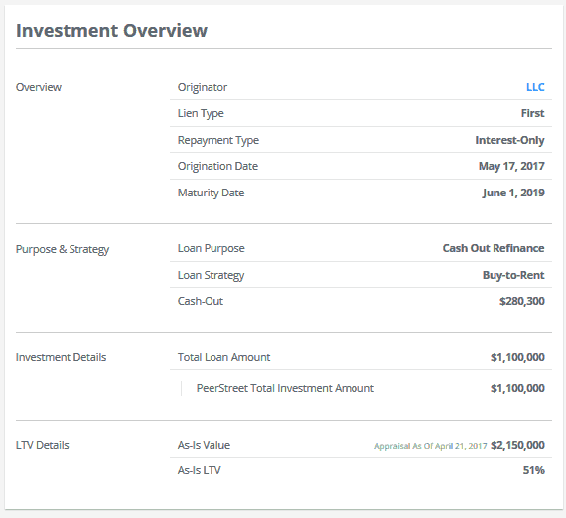Select the lien value First
The height and width of the screenshot is (518, 566).
pyautogui.click(x=533, y=113)
